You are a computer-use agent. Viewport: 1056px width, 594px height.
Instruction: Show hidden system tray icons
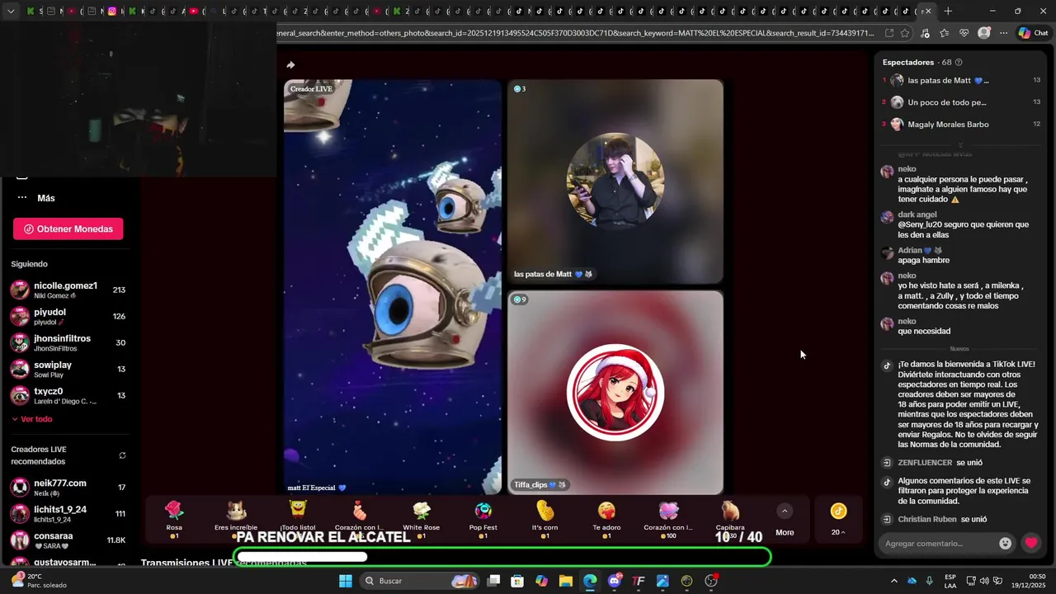[893, 581]
